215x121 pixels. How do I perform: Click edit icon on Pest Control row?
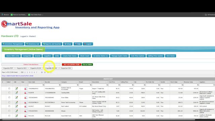point(16,106)
